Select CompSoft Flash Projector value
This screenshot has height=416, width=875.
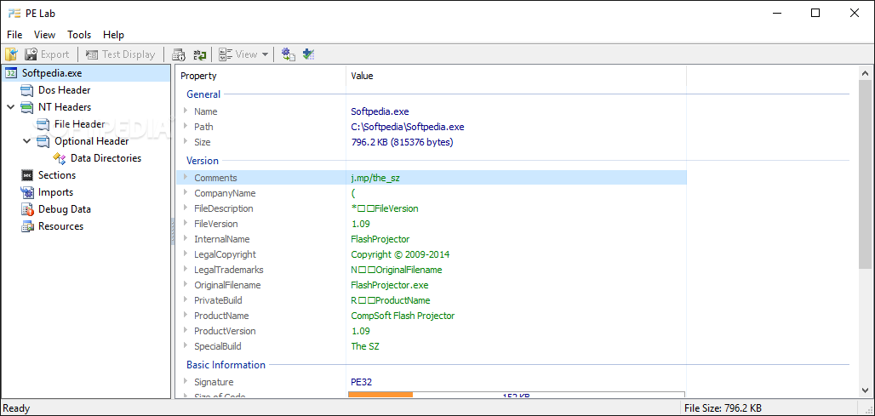tap(403, 316)
